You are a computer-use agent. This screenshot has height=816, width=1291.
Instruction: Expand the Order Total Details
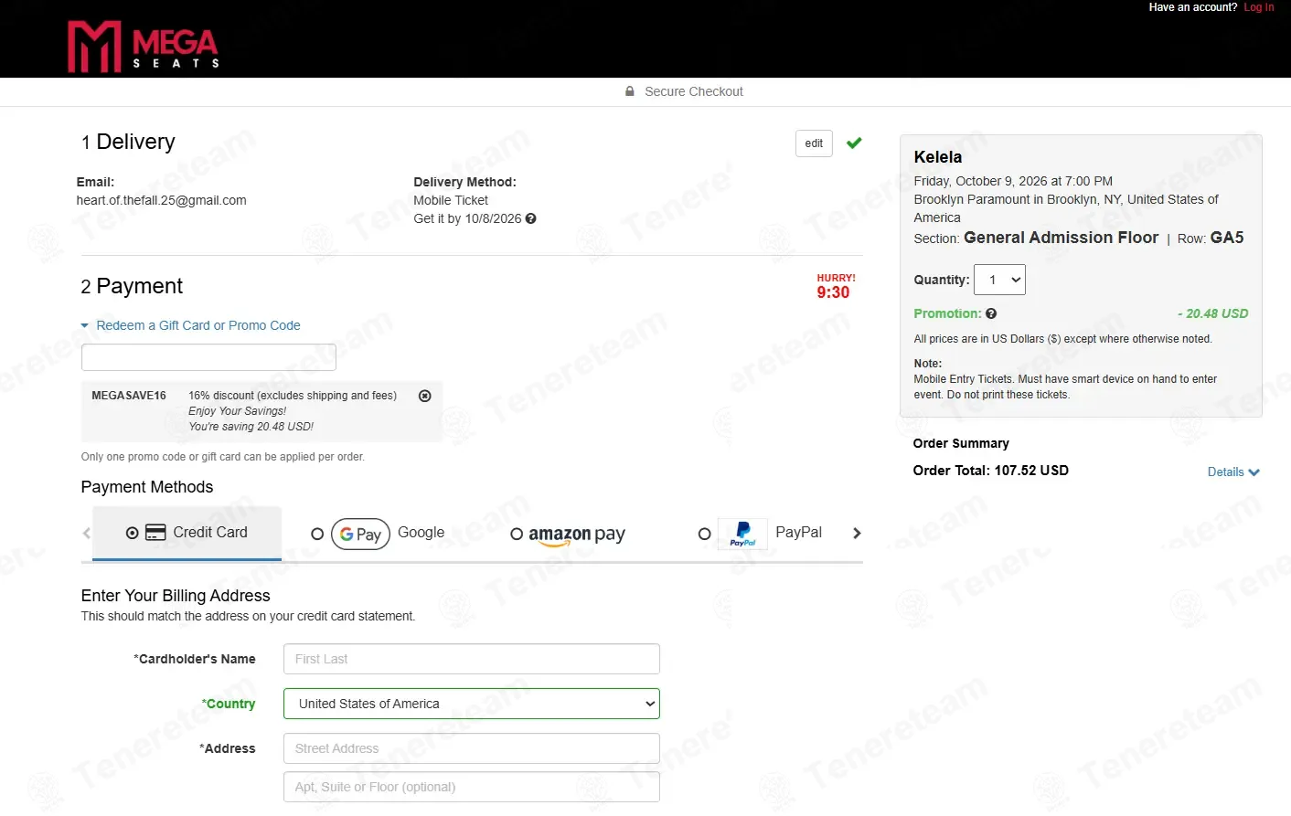click(x=1233, y=472)
